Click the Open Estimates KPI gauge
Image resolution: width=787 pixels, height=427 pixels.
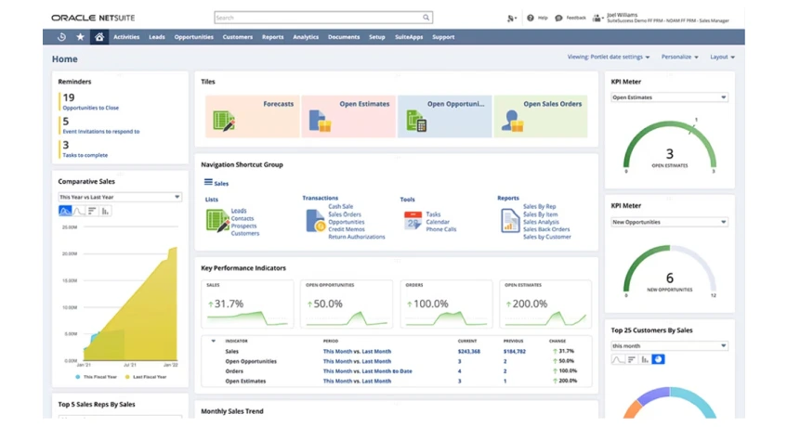[670, 146]
